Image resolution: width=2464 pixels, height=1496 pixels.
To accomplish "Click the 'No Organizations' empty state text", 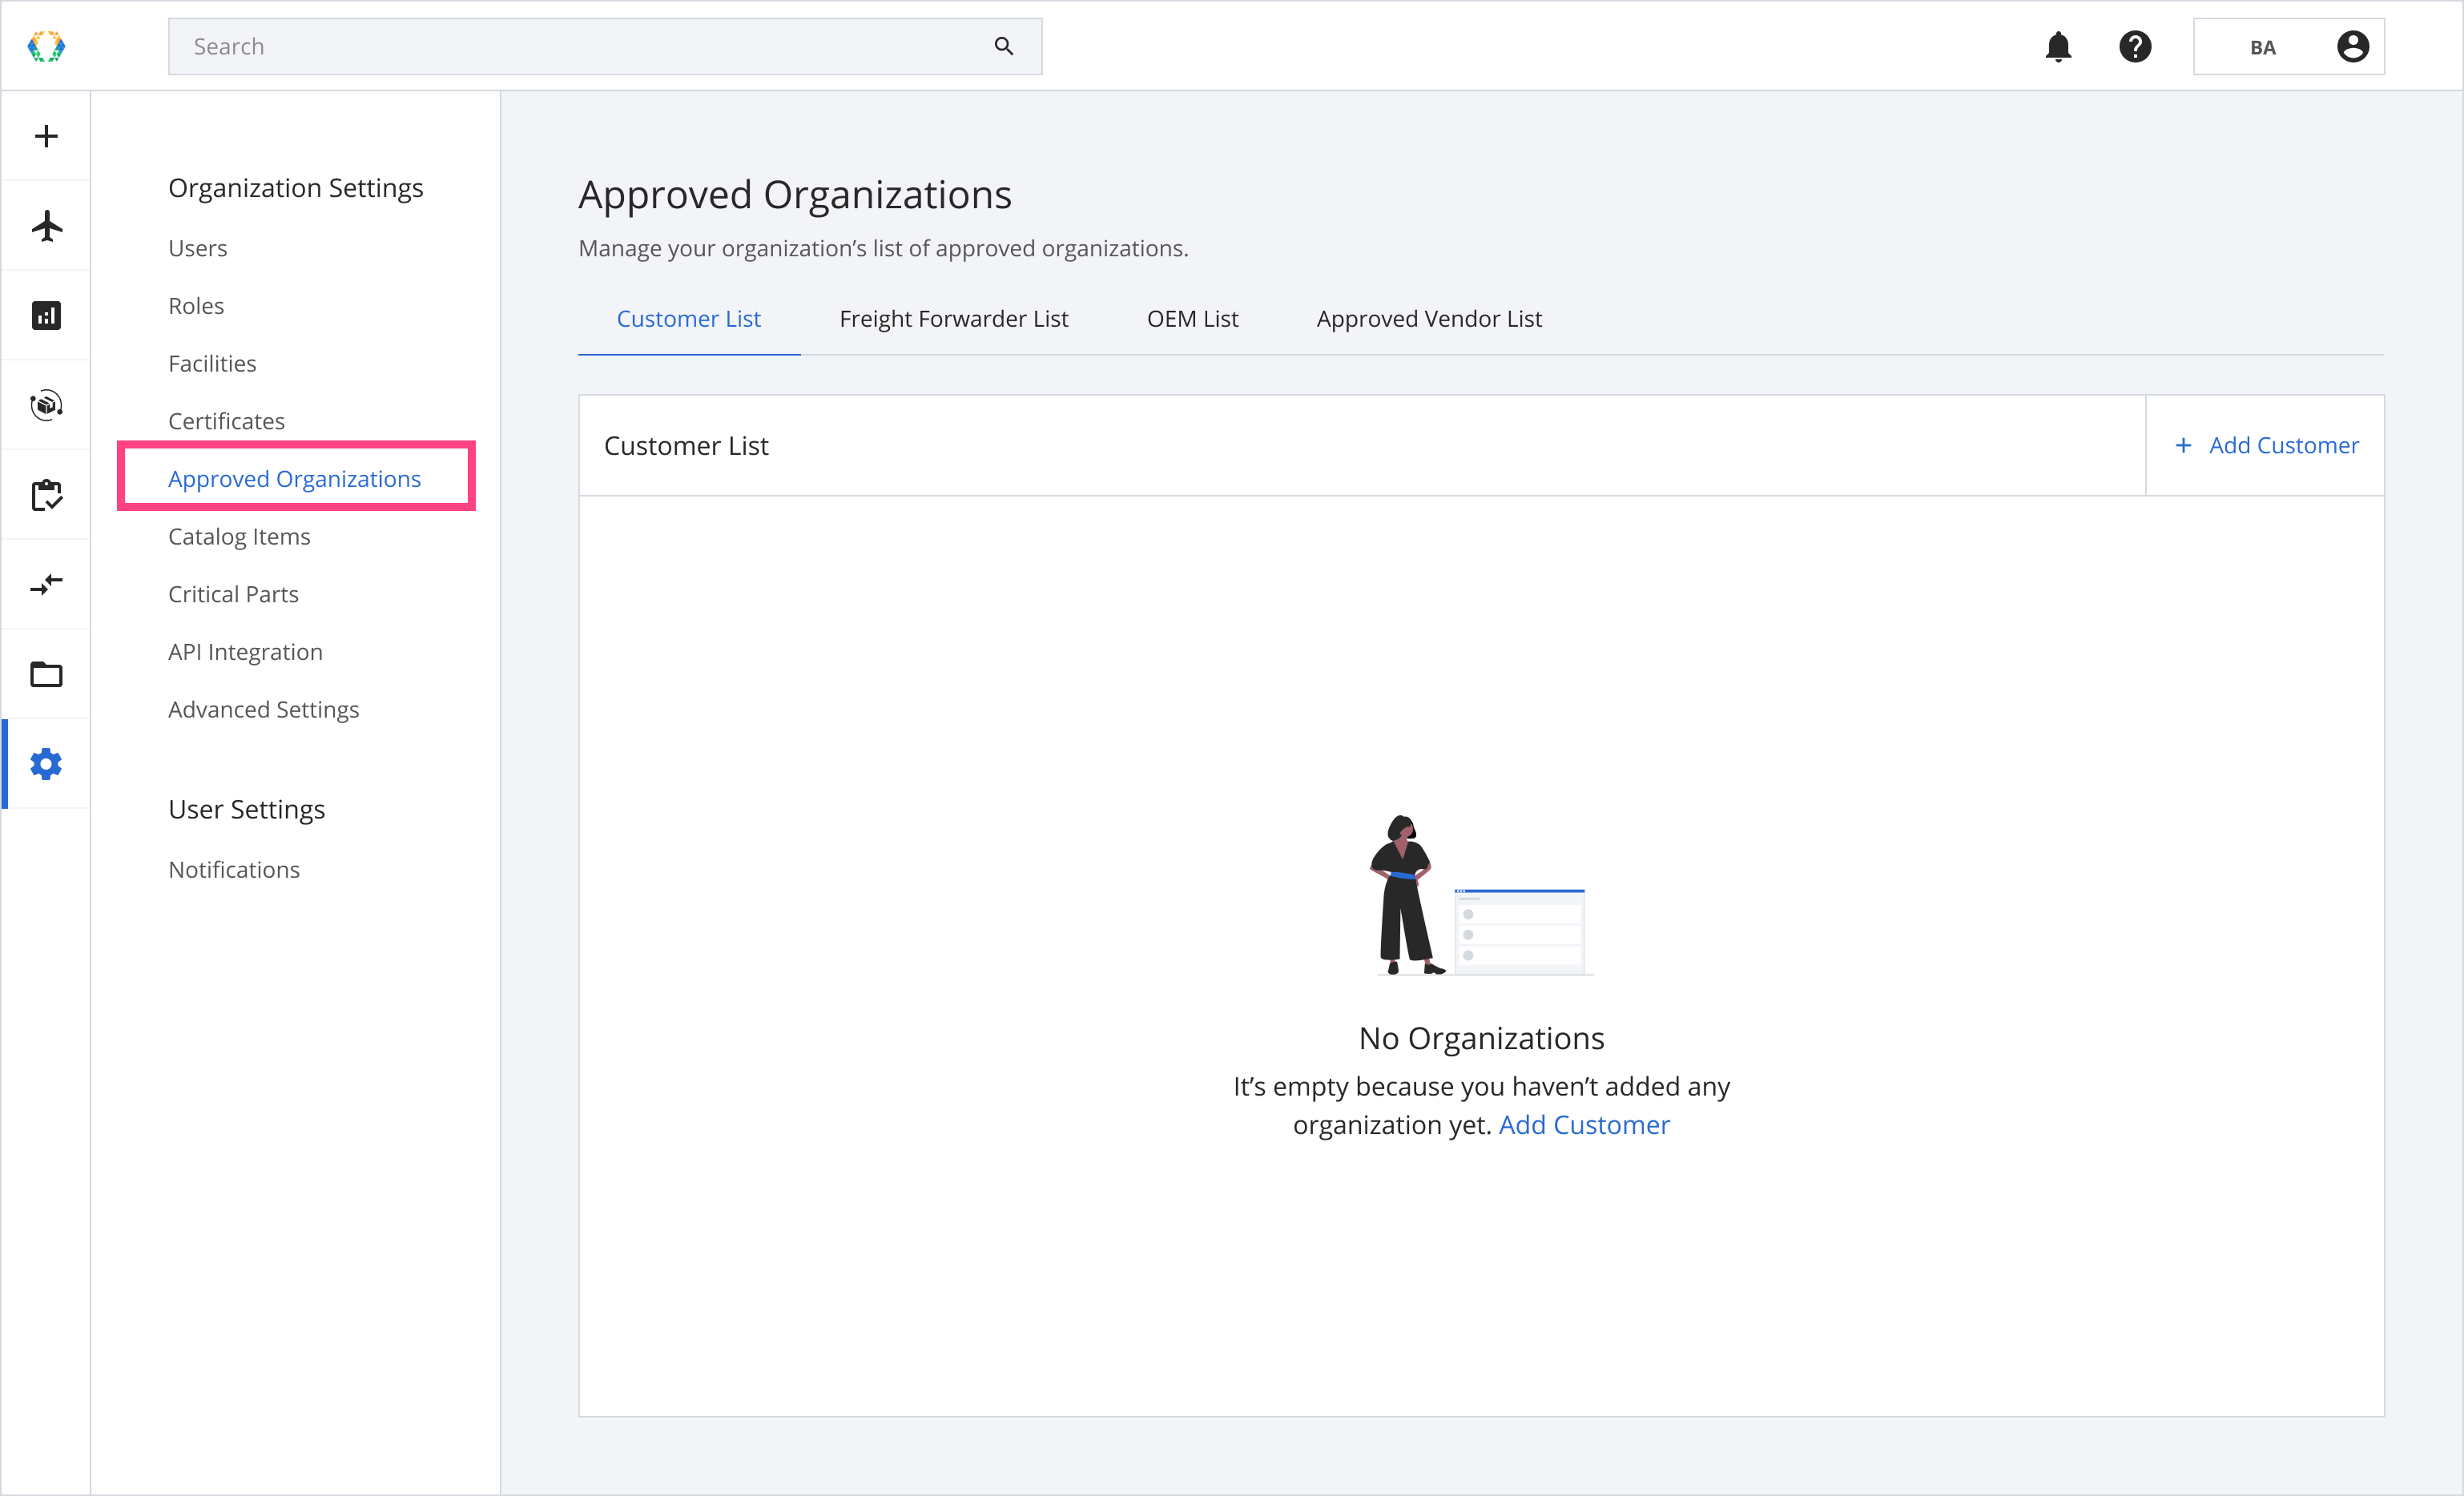I will point(1481,1038).
